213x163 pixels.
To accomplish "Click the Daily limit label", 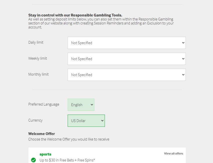I will tap(36, 42).
